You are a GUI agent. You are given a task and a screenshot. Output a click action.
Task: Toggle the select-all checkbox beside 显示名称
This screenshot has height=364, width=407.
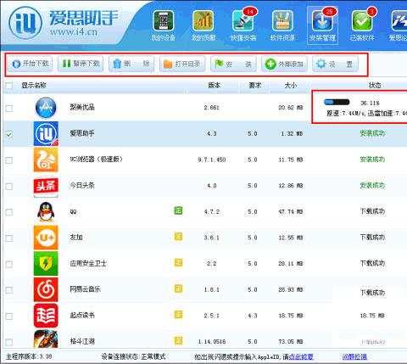tap(9, 86)
